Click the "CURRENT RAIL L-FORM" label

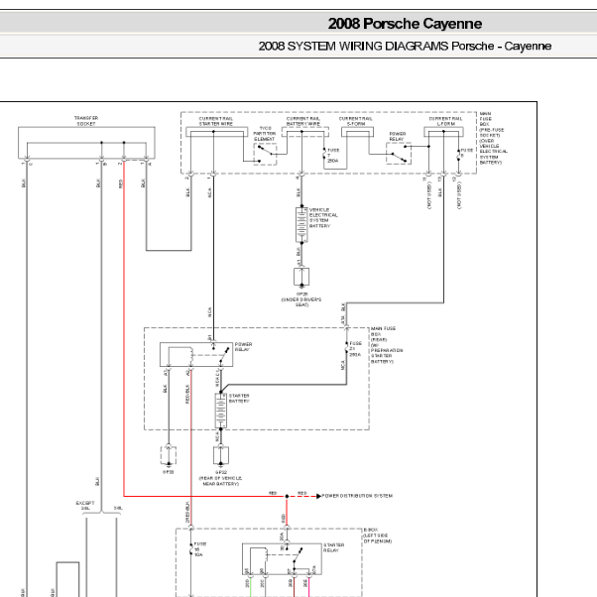point(445,121)
